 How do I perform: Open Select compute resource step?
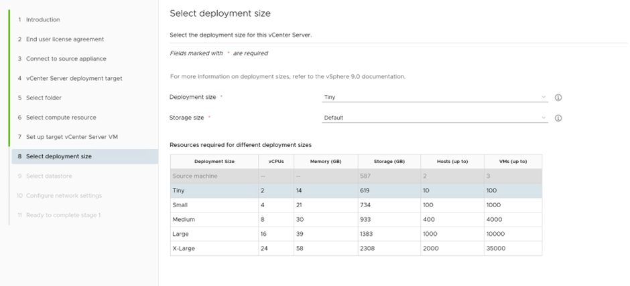pos(61,118)
